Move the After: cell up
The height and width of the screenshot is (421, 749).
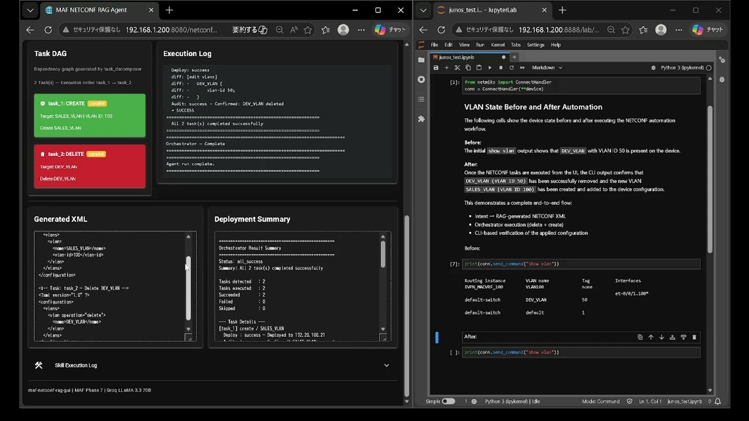[x=651, y=337]
